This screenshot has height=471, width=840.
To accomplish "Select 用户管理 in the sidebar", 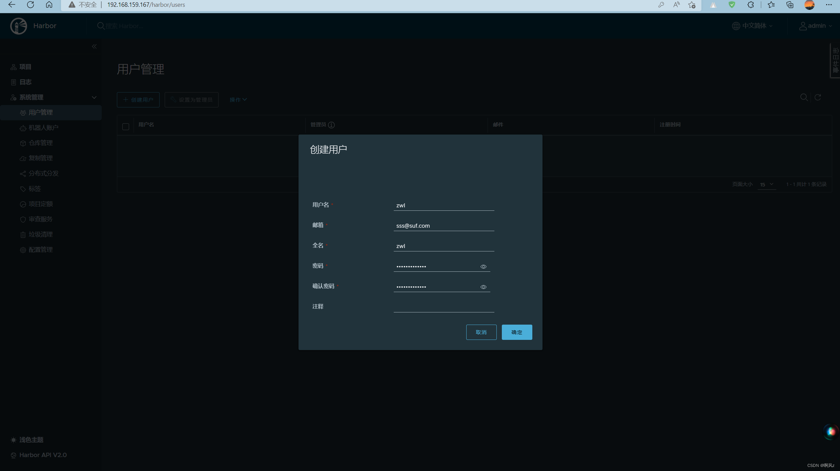I will [51, 112].
